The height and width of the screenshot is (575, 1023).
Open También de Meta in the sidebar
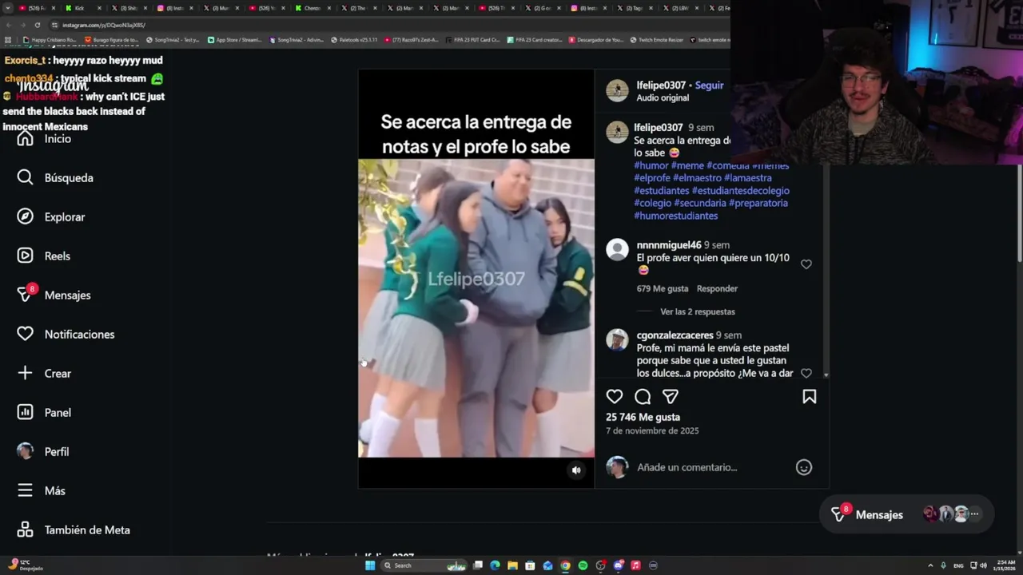click(74, 529)
